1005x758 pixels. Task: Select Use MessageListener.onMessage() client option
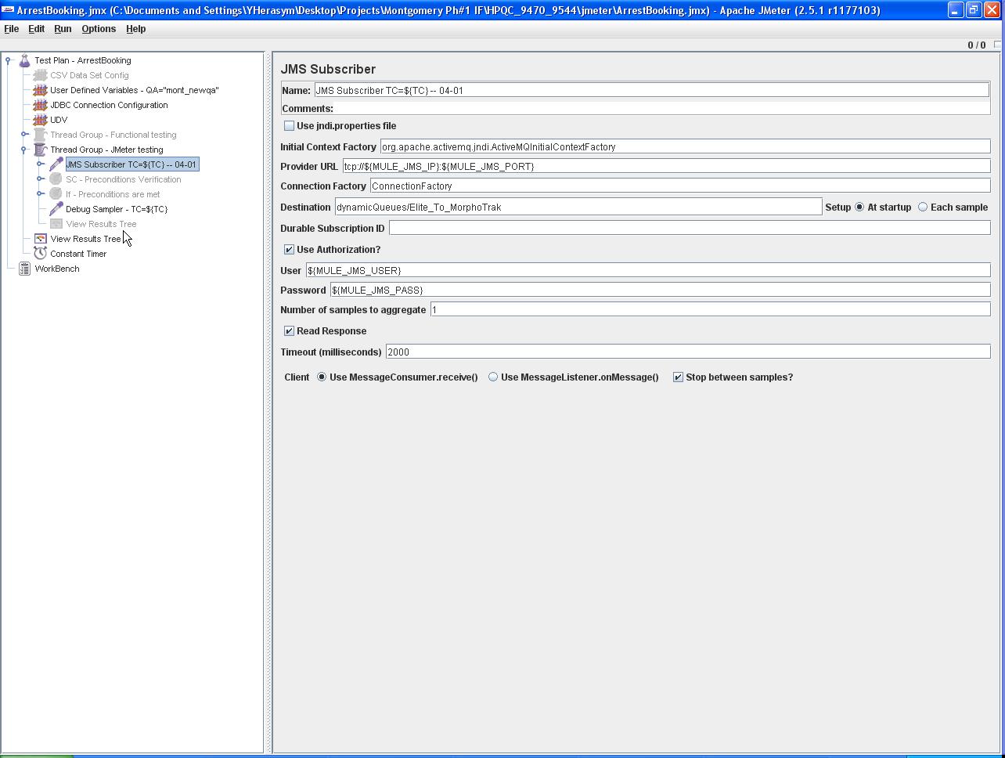click(493, 377)
